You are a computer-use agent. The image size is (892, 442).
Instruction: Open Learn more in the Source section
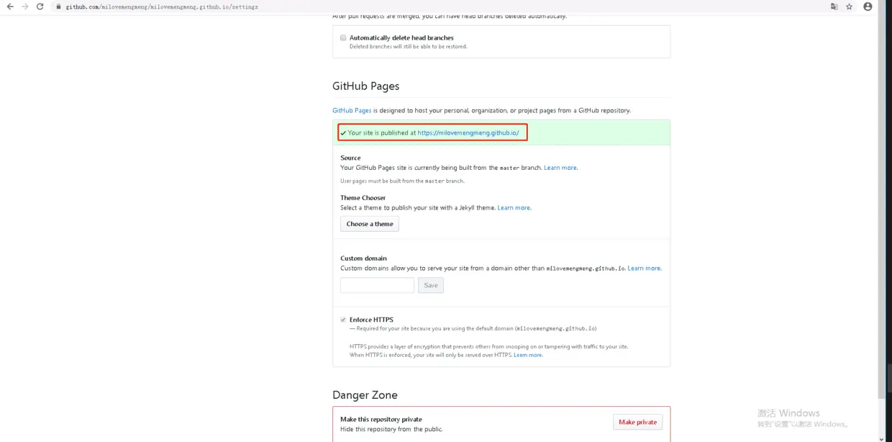tap(560, 167)
